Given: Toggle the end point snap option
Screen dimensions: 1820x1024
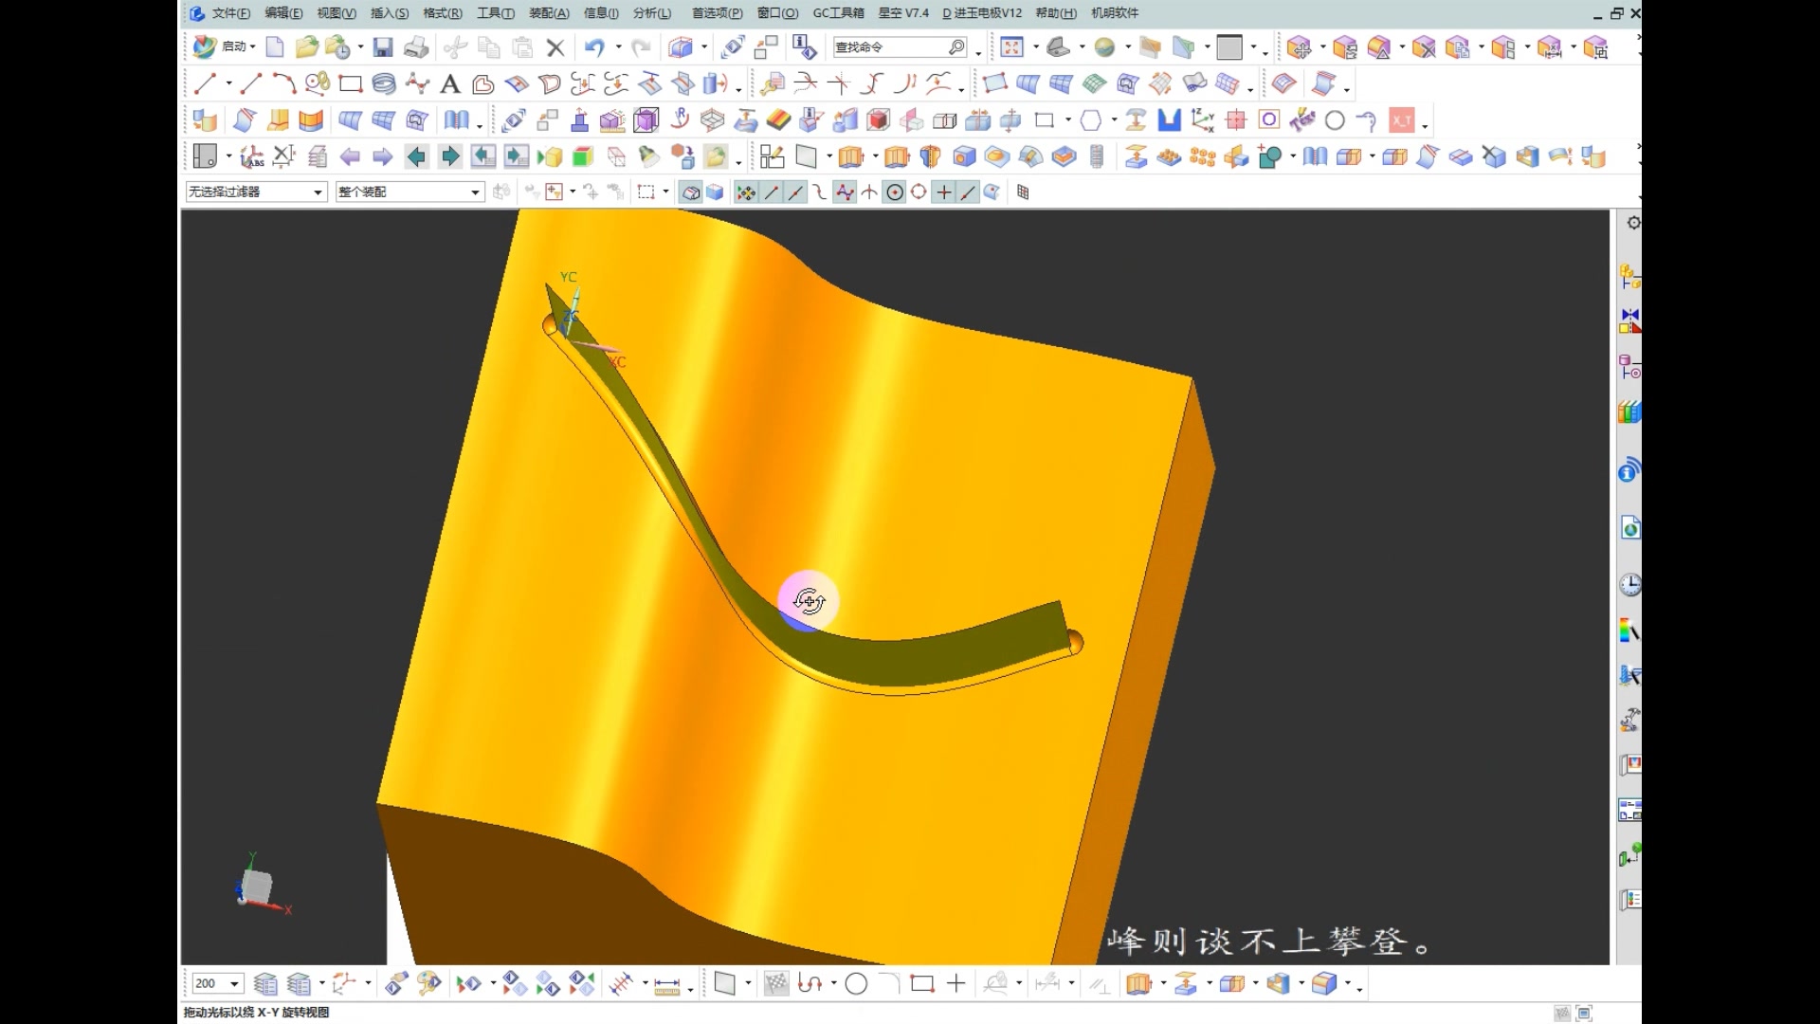Looking at the screenshot, I should (772, 192).
